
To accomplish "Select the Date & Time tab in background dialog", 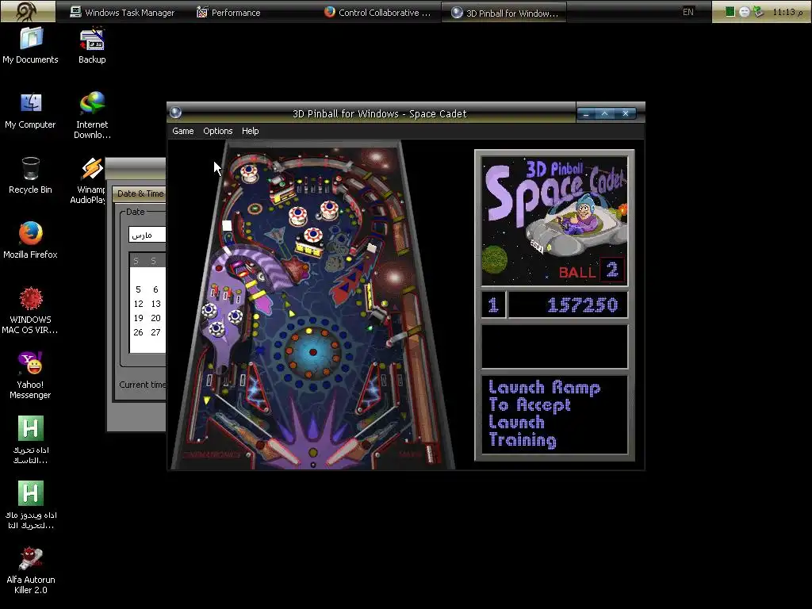I will 140,193.
